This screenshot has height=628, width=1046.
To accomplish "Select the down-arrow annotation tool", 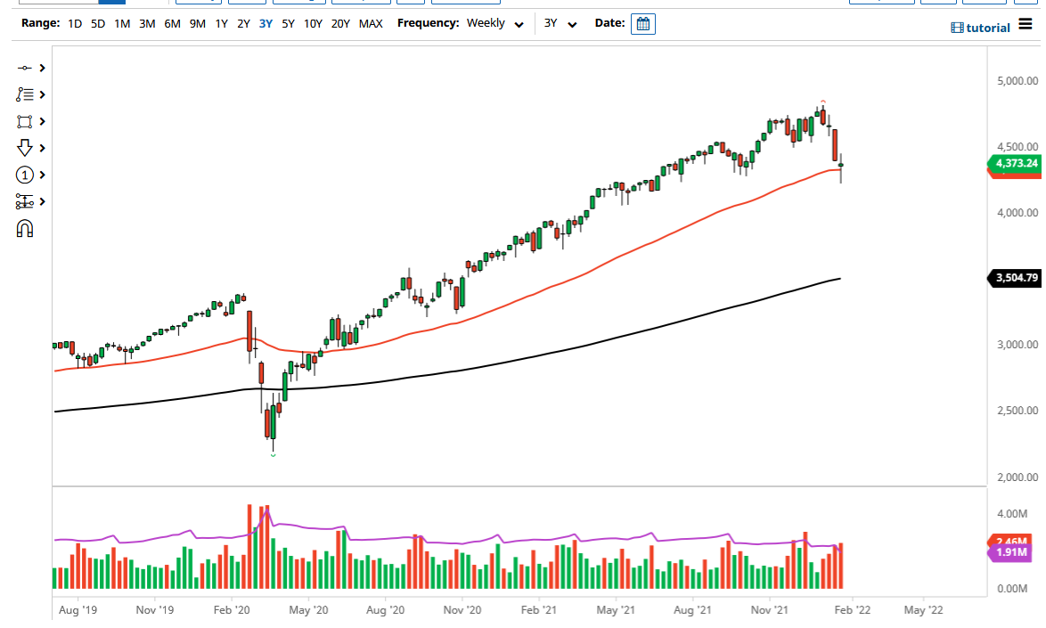I will click(24, 147).
